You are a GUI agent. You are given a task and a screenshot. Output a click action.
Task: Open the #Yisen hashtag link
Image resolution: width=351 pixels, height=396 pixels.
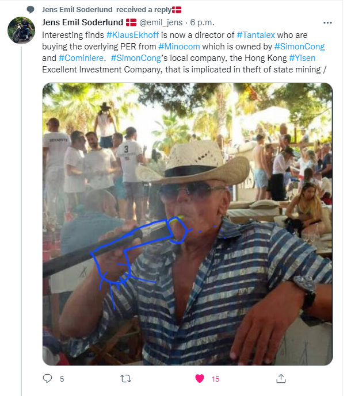pyautogui.click(x=302, y=58)
